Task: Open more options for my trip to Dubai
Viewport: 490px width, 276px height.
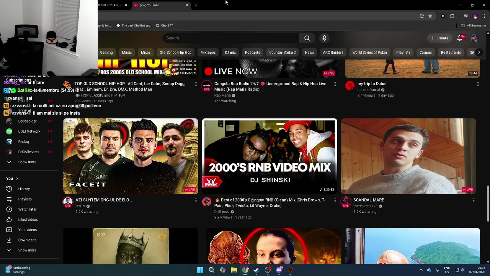Action: 478,84
